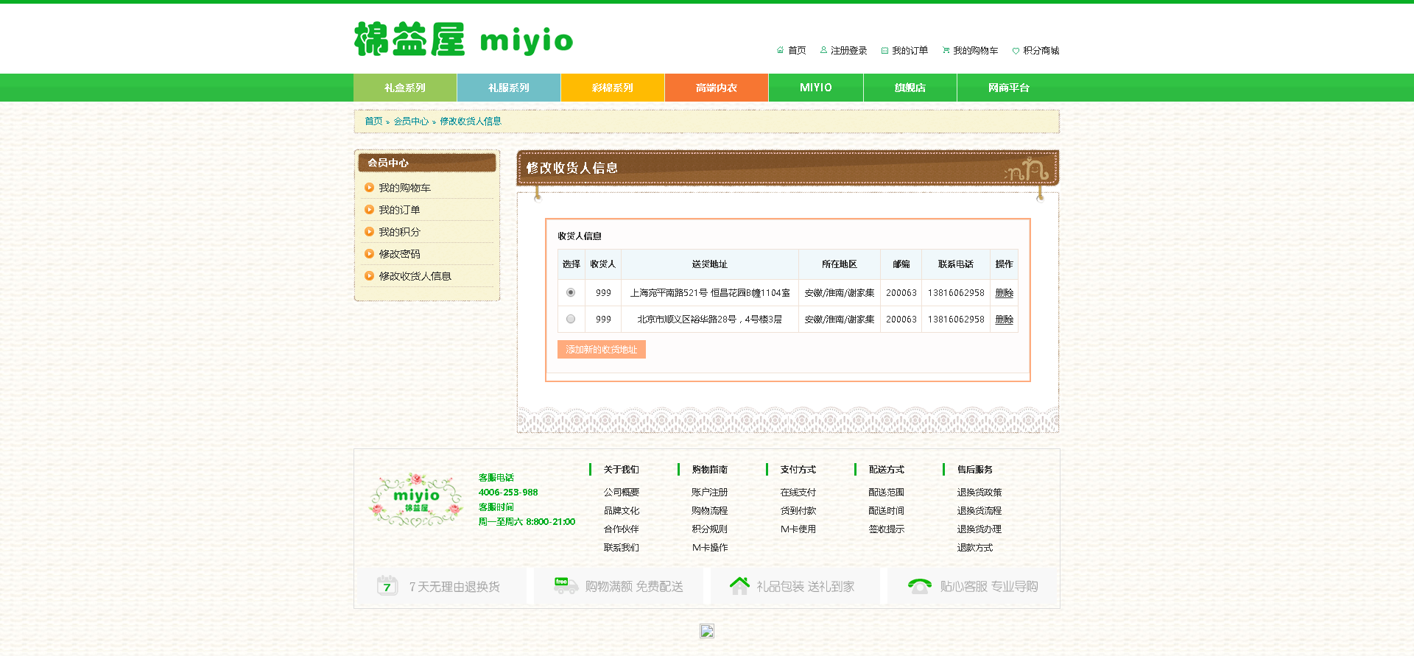Select the Beijing address radio button
Image resolution: width=1414 pixels, height=656 pixels.
(571, 319)
